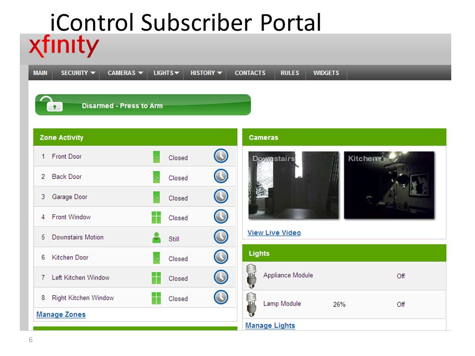Click the unlocked padlock icon
Viewport: 475px width, 356px height.
(x=51, y=104)
